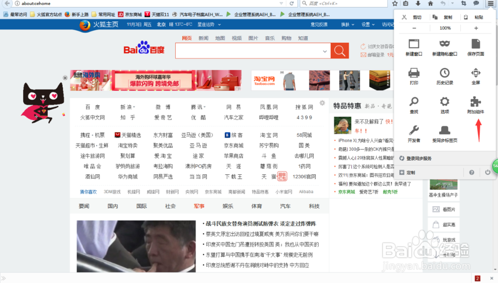Select the 地图 search tab
Viewport: 498px width, 283px height.
(220, 38)
